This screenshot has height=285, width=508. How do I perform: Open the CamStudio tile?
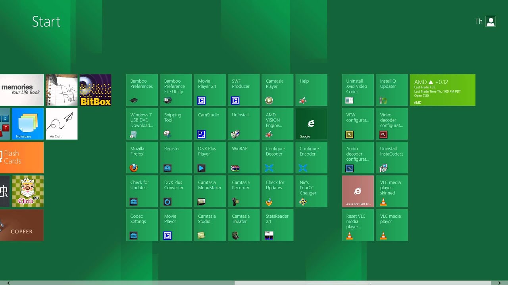click(x=210, y=124)
